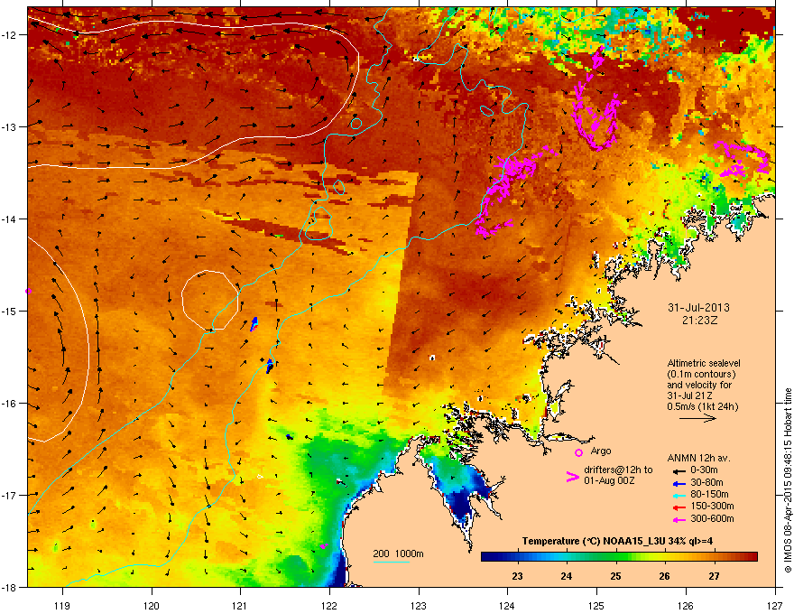This screenshot has width=794, height=614.
Task: Click the 'drifters@12h to' legend label
Action: (618, 470)
